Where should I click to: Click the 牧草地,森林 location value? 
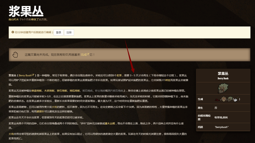click(x=221, y=118)
